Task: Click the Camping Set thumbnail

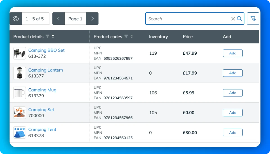Action: [x=20, y=112]
